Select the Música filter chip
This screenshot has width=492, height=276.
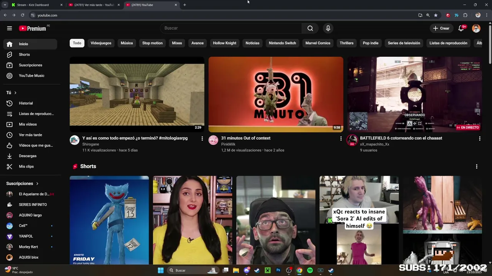pyautogui.click(x=127, y=43)
